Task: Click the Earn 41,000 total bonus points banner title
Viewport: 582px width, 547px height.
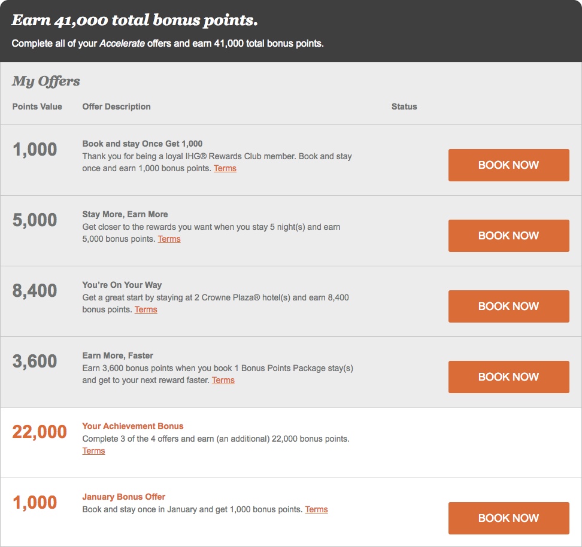Action: (x=135, y=20)
